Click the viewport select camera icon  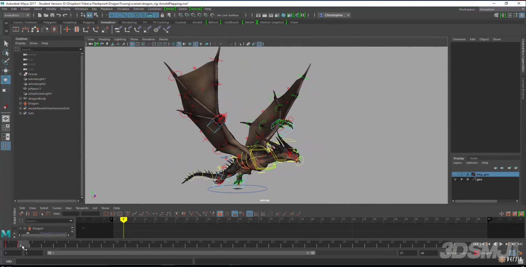(91, 44)
